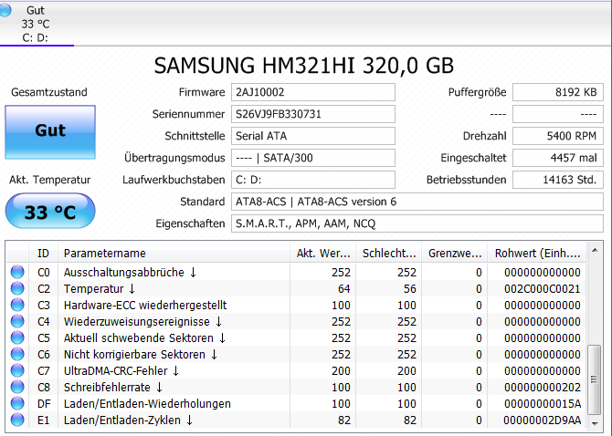Click status orb of E1 Laden/Entladen-Zyklen row

17,420
